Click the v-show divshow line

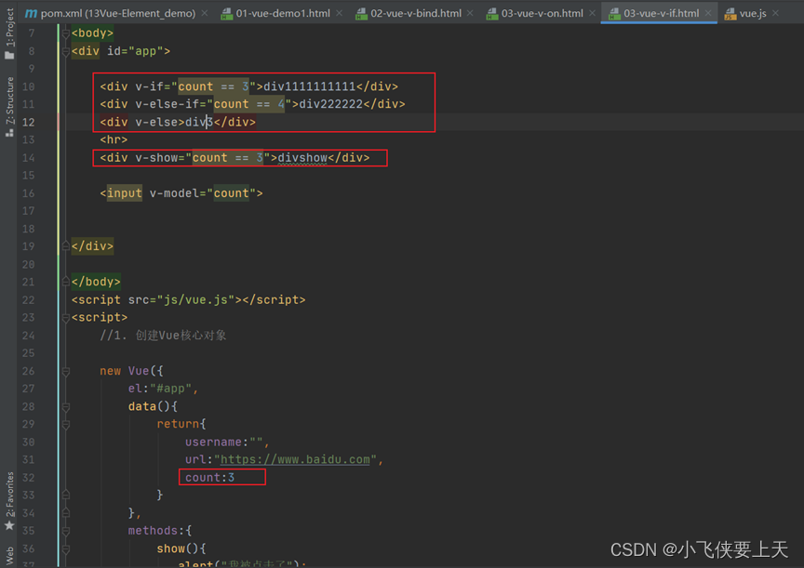pyautogui.click(x=234, y=158)
